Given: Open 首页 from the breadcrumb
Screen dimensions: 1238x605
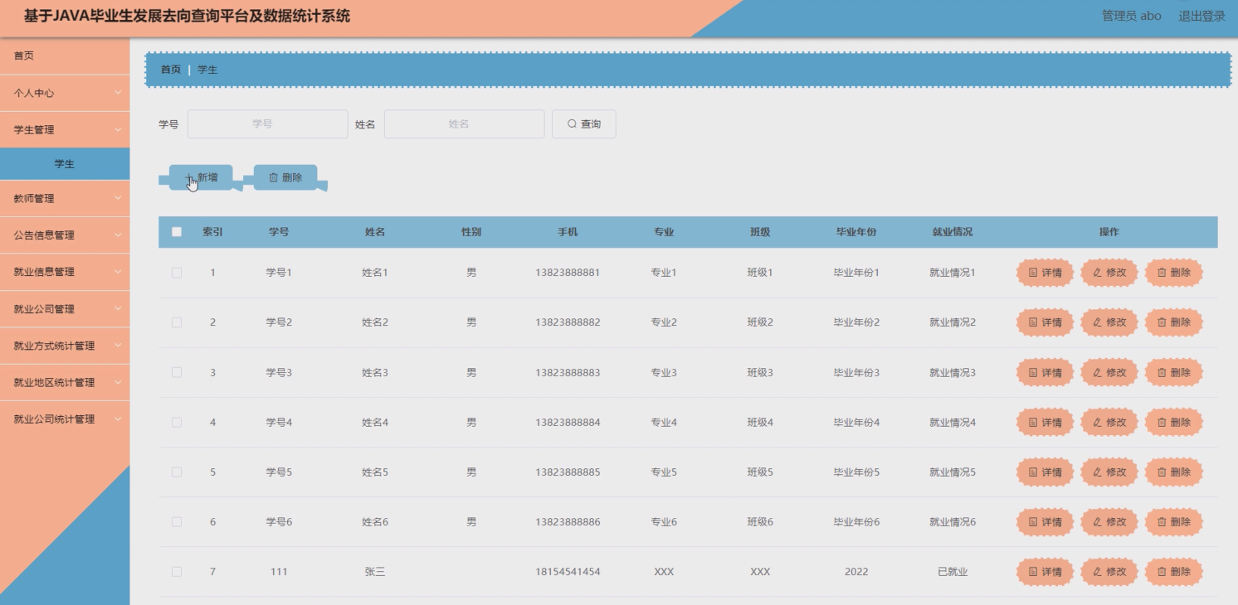Looking at the screenshot, I should [169, 70].
